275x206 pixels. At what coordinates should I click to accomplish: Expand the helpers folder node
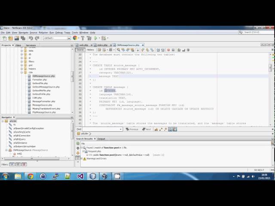coord(22,69)
